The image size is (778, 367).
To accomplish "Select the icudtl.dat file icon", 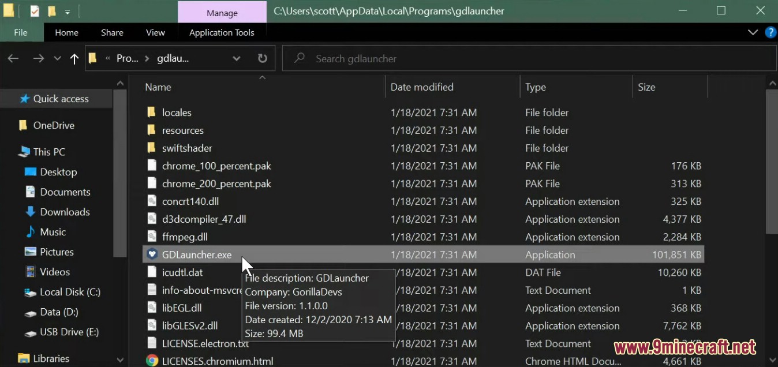I will 152,272.
